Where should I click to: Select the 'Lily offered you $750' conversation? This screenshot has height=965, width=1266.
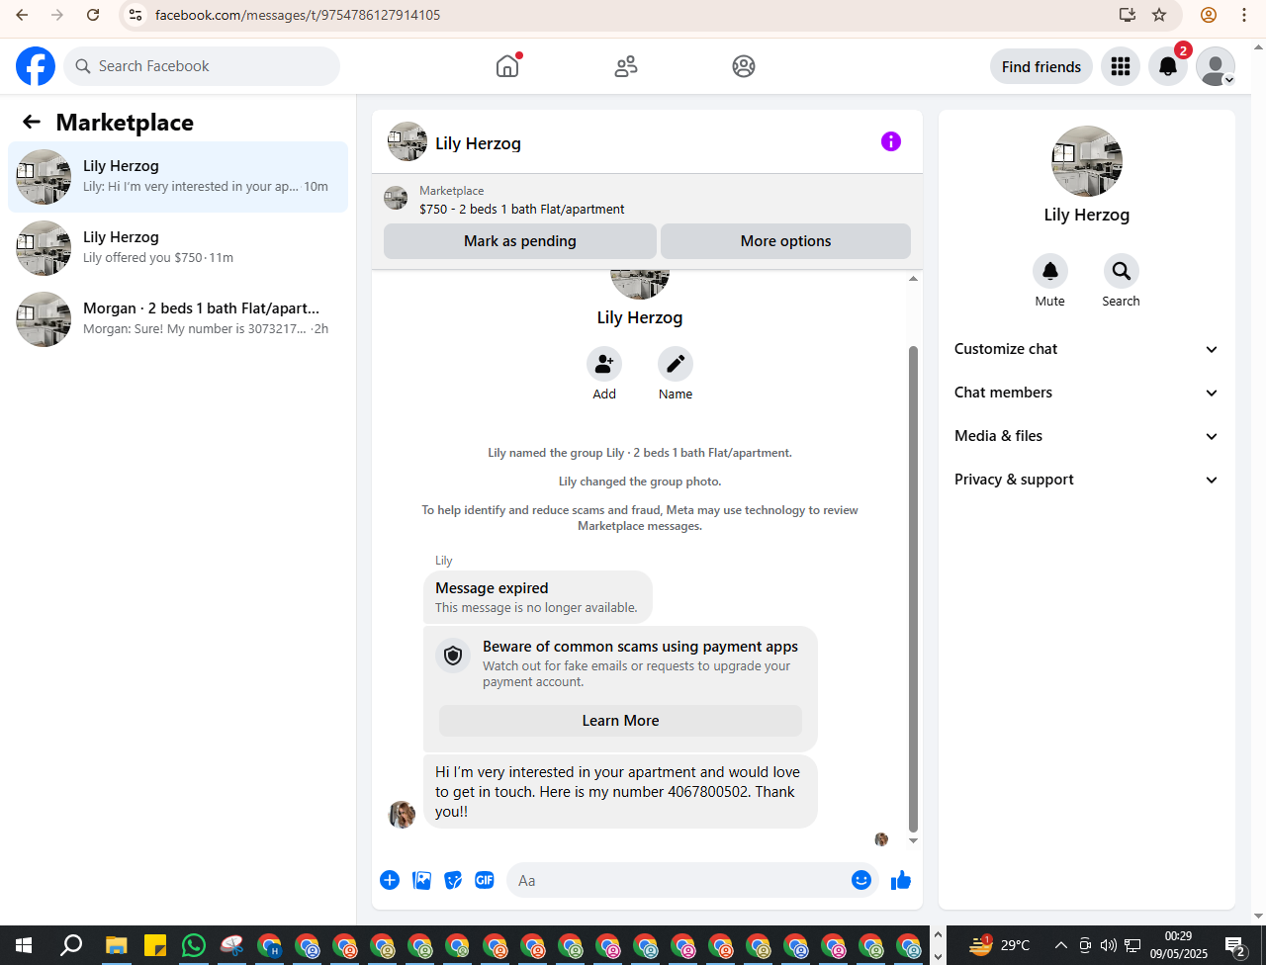(x=178, y=248)
